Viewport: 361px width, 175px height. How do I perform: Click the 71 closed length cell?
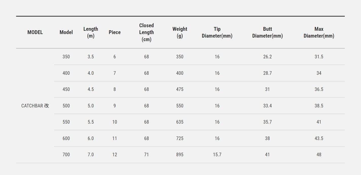pos(146,155)
